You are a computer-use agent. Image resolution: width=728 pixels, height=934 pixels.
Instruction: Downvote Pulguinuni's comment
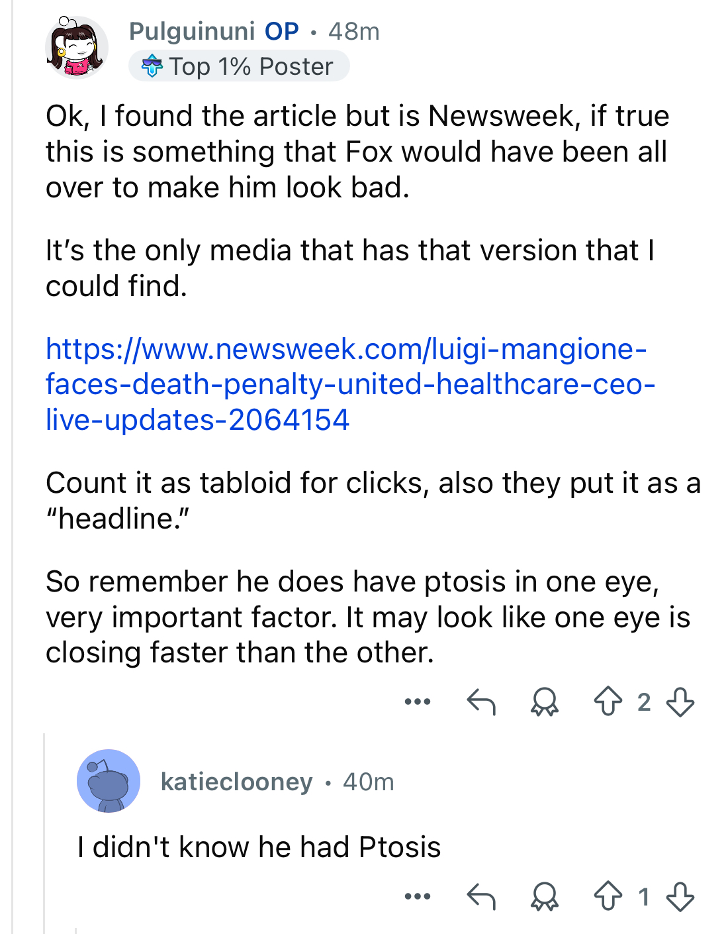(x=680, y=701)
